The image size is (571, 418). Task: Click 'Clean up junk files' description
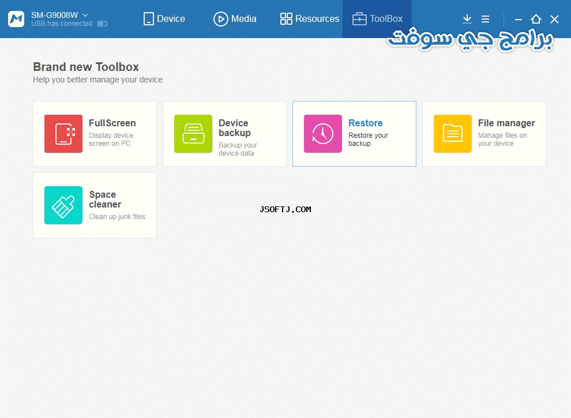point(117,217)
